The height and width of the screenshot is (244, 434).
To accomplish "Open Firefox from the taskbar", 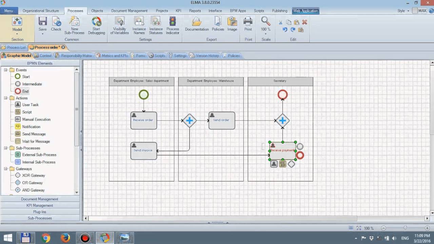I will click(65, 238).
